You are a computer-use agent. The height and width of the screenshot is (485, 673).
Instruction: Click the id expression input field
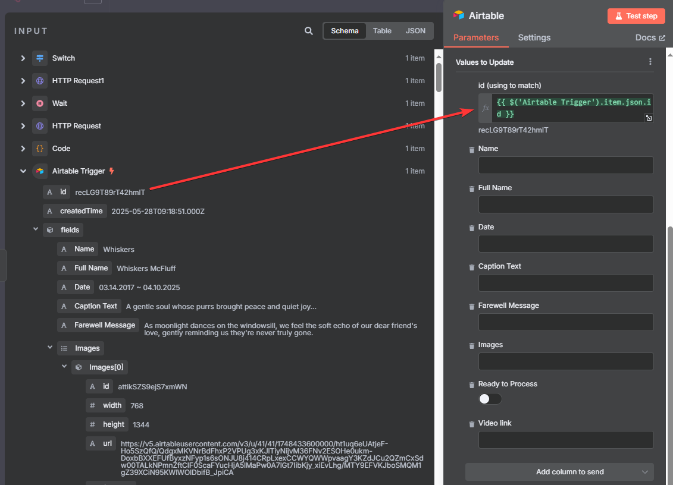click(572, 108)
